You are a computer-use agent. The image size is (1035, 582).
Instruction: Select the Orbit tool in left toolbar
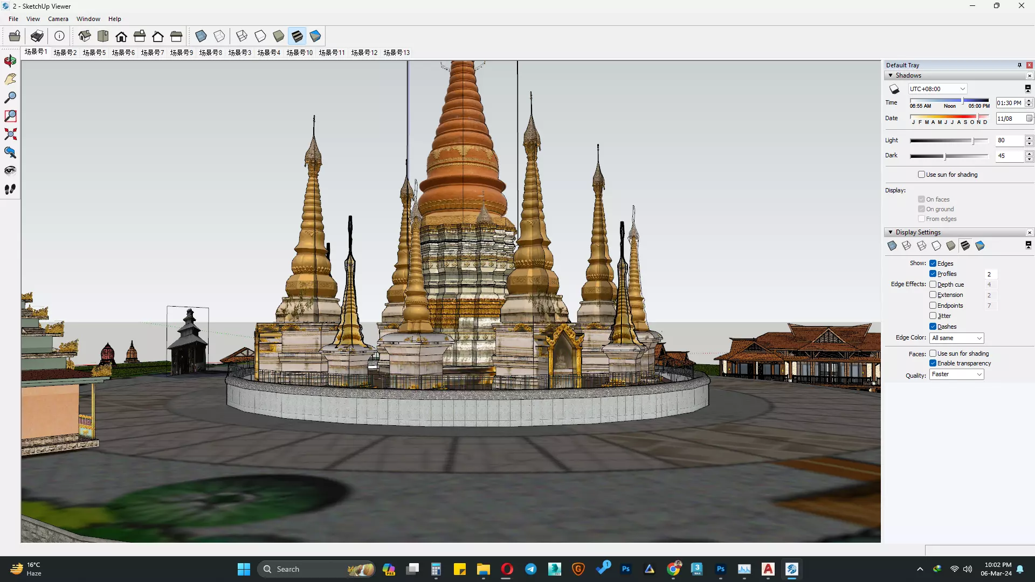tap(10, 61)
